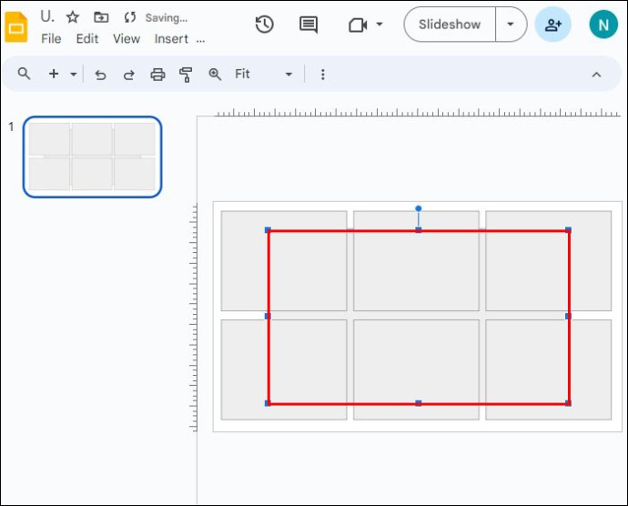Click the Search menus magnifier icon
The image size is (628, 506).
click(24, 74)
